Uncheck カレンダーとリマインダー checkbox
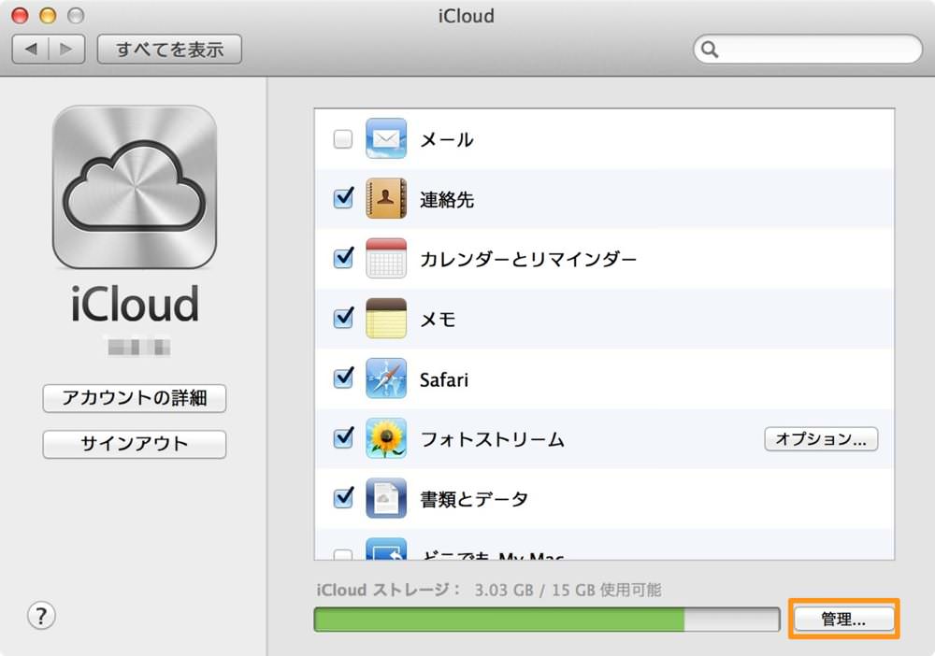 343,257
